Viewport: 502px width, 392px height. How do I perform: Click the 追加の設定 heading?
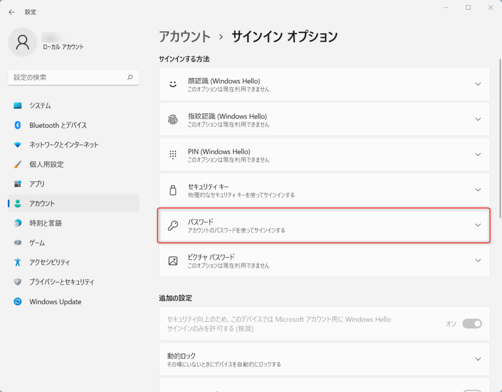(176, 298)
